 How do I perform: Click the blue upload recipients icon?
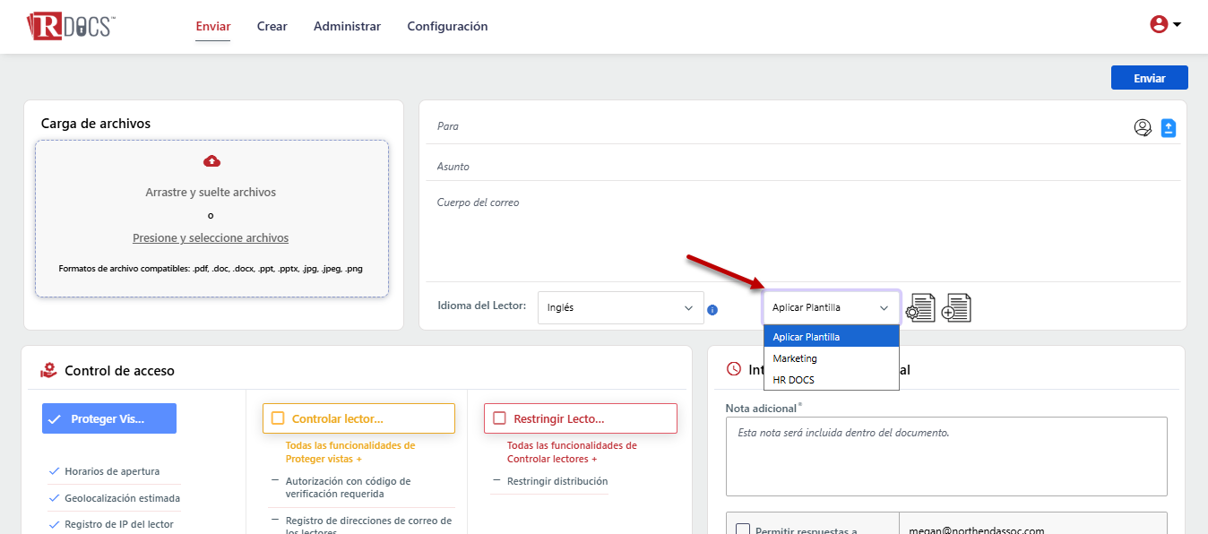click(1169, 128)
